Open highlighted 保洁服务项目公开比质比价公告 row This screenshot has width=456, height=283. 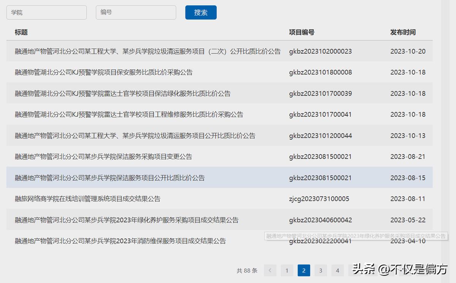point(109,178)
